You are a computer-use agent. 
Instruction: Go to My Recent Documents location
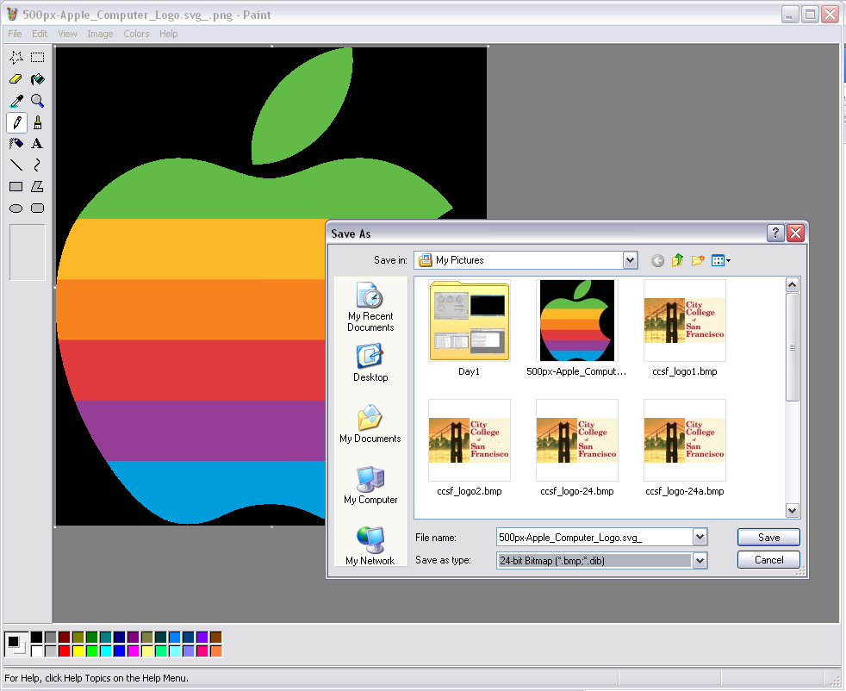click(x=370, y=307)
